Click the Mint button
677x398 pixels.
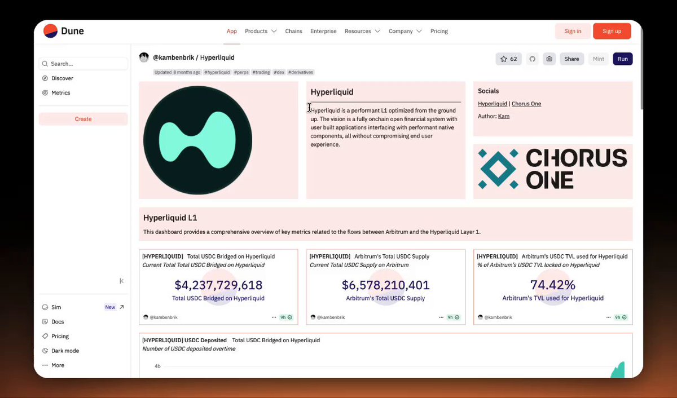pyautogui.click(x=598, y=59)
